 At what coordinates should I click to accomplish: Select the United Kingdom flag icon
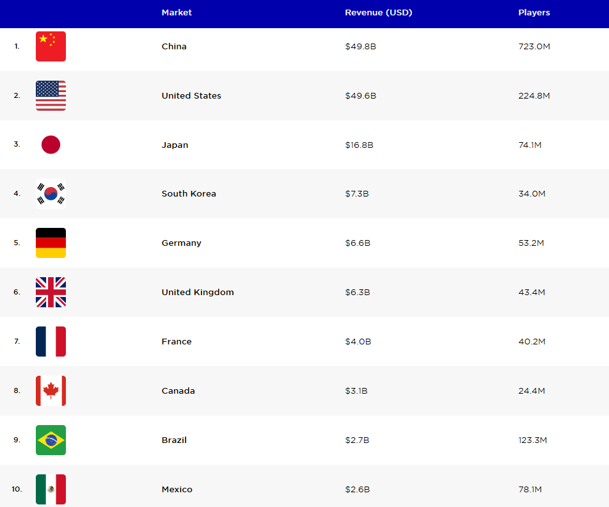tap(51, 293)
